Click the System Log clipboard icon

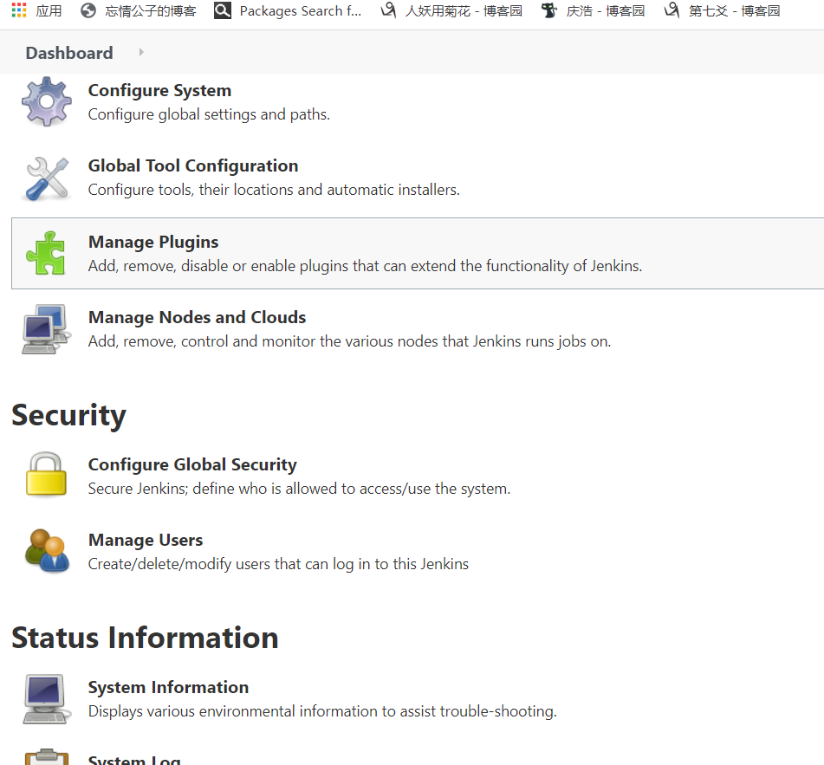(x=46, y=756)
